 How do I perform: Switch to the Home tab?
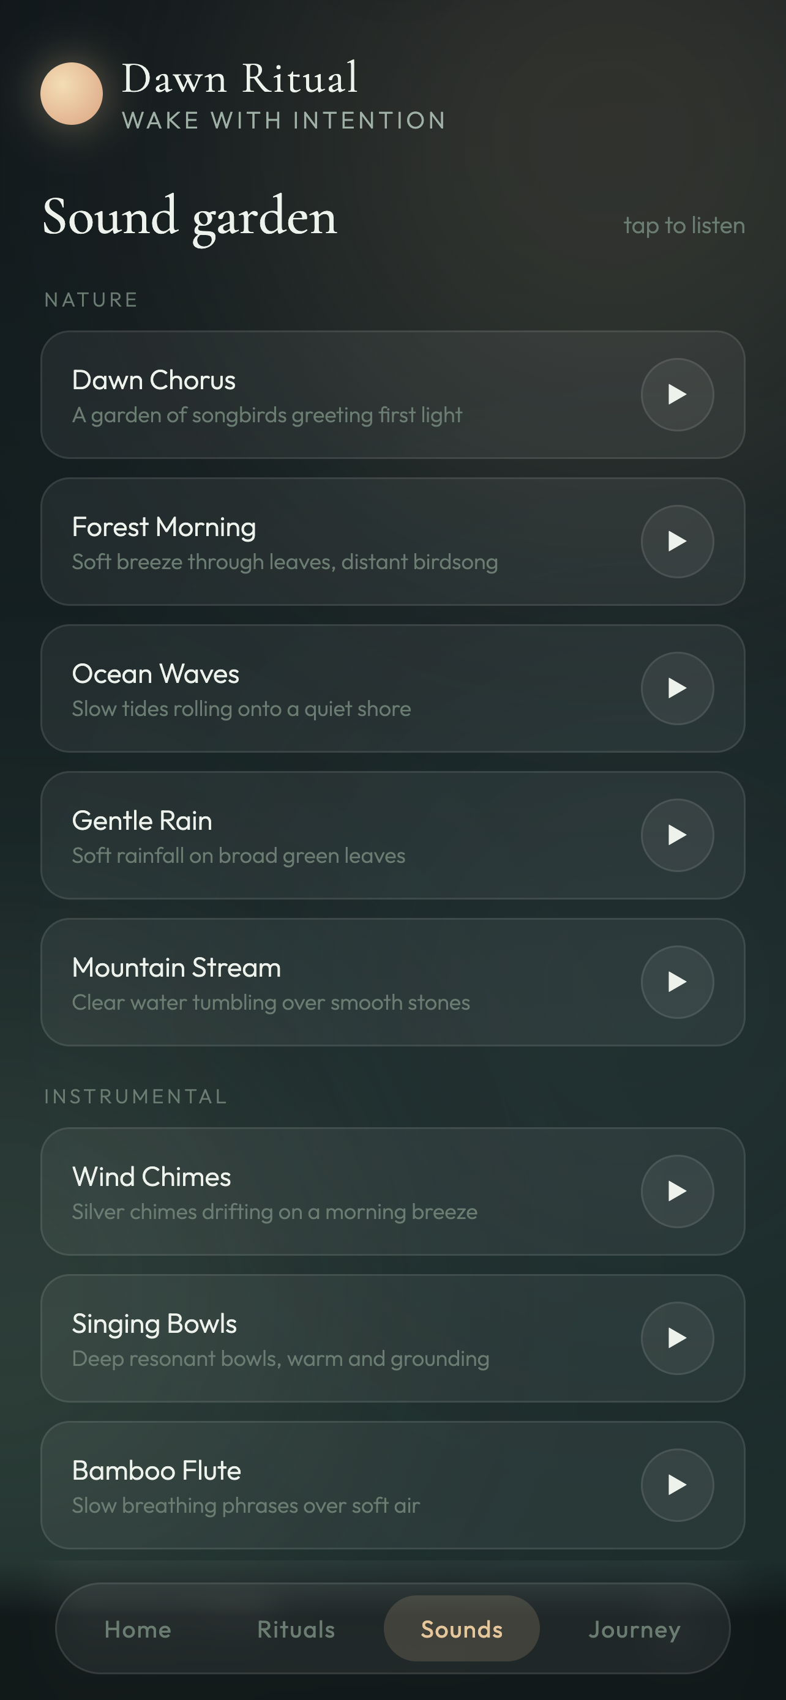tap(138, 1630)
